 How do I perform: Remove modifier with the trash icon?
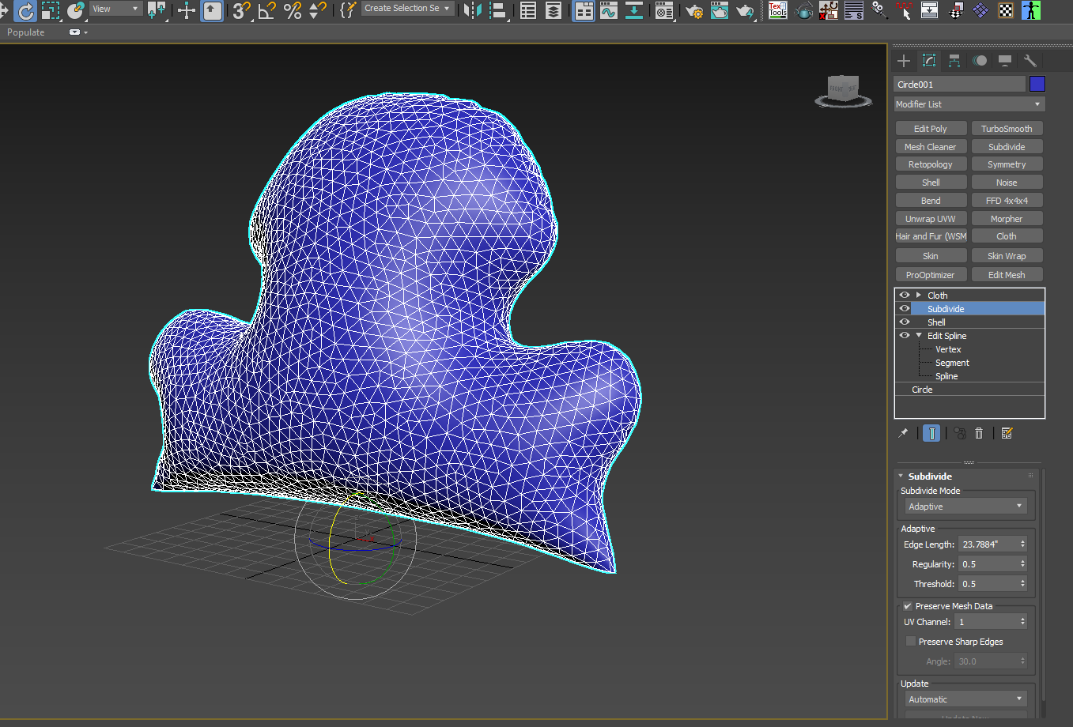pyautogui.click(x=979, y=433)
